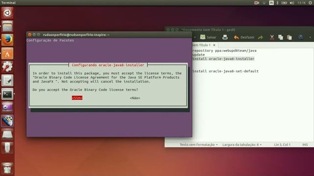Open Ubuntu Software Center in the launcher
Screen dimensions: 314x176
point(7,53)
